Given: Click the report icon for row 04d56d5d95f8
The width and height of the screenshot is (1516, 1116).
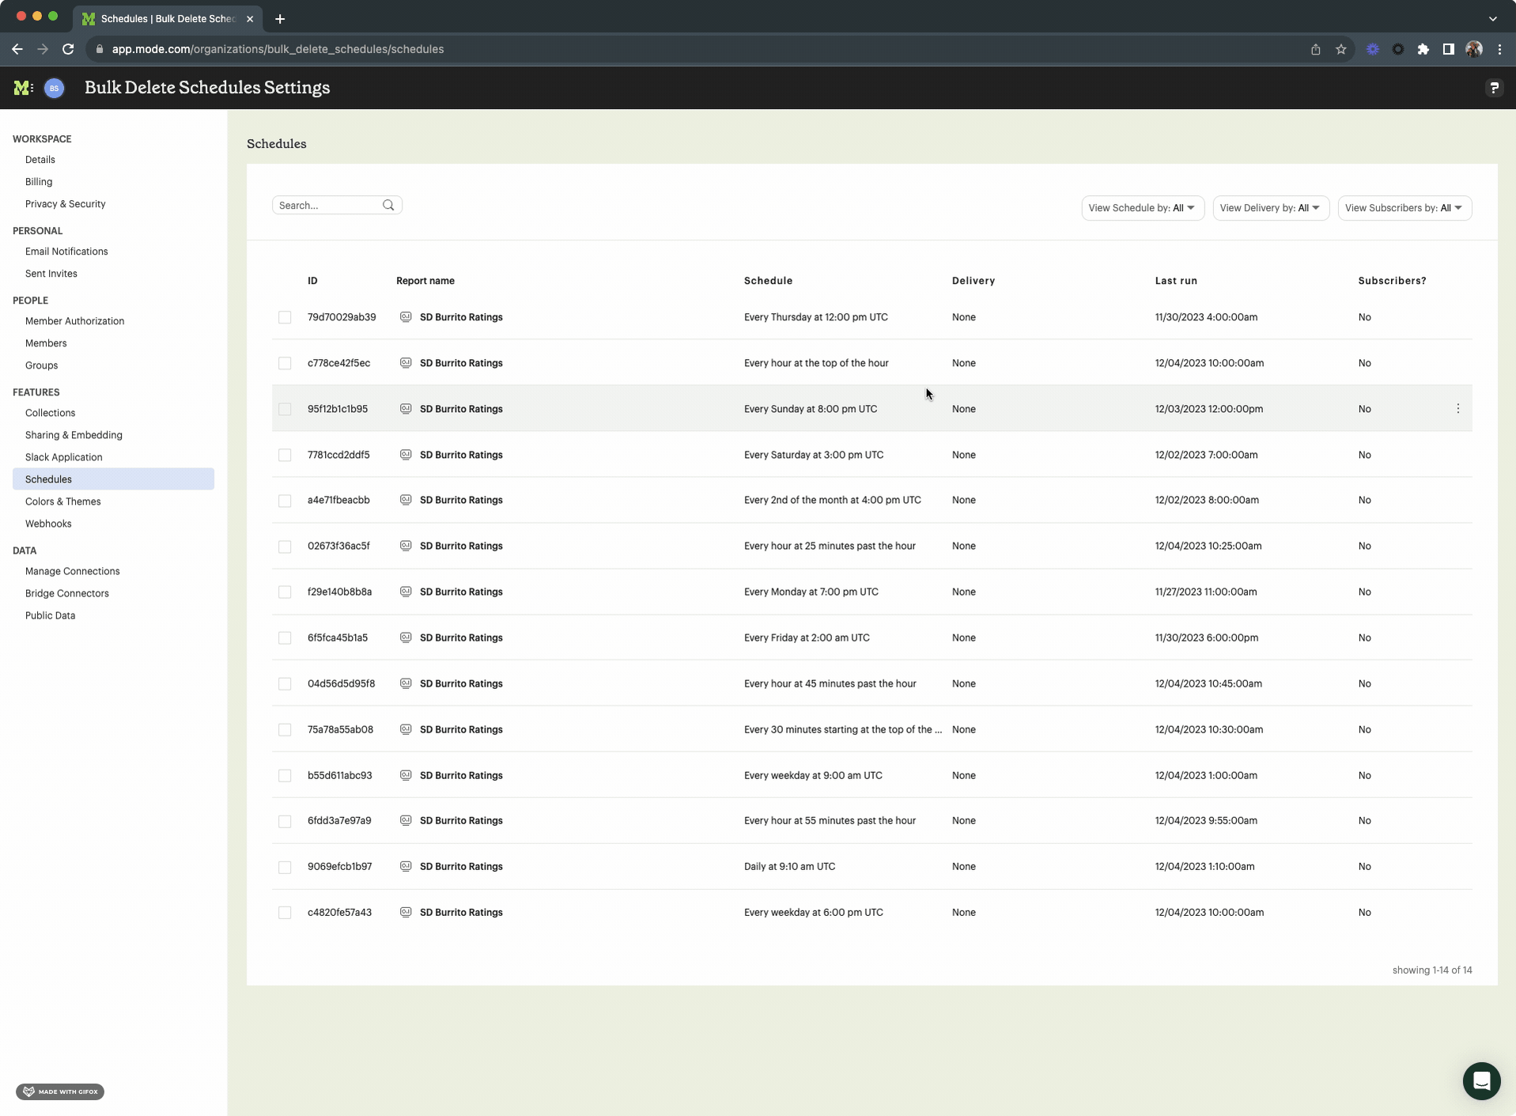Looking at the screenshot, I should 406,683.
